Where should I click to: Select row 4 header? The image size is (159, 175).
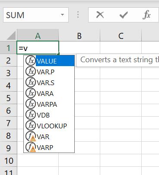[x=8, y=85]
